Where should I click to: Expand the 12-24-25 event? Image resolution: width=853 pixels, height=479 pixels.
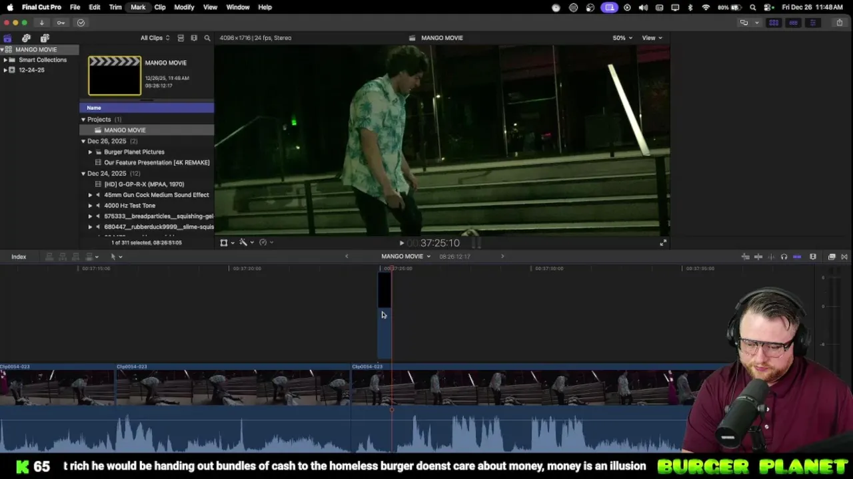(x=5, y=70)
